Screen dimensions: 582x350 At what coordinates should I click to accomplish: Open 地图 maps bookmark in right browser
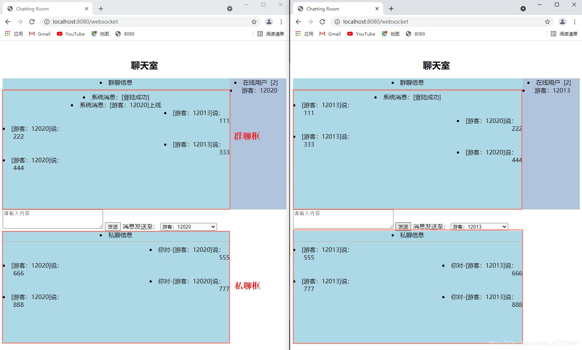pos(391,34)
